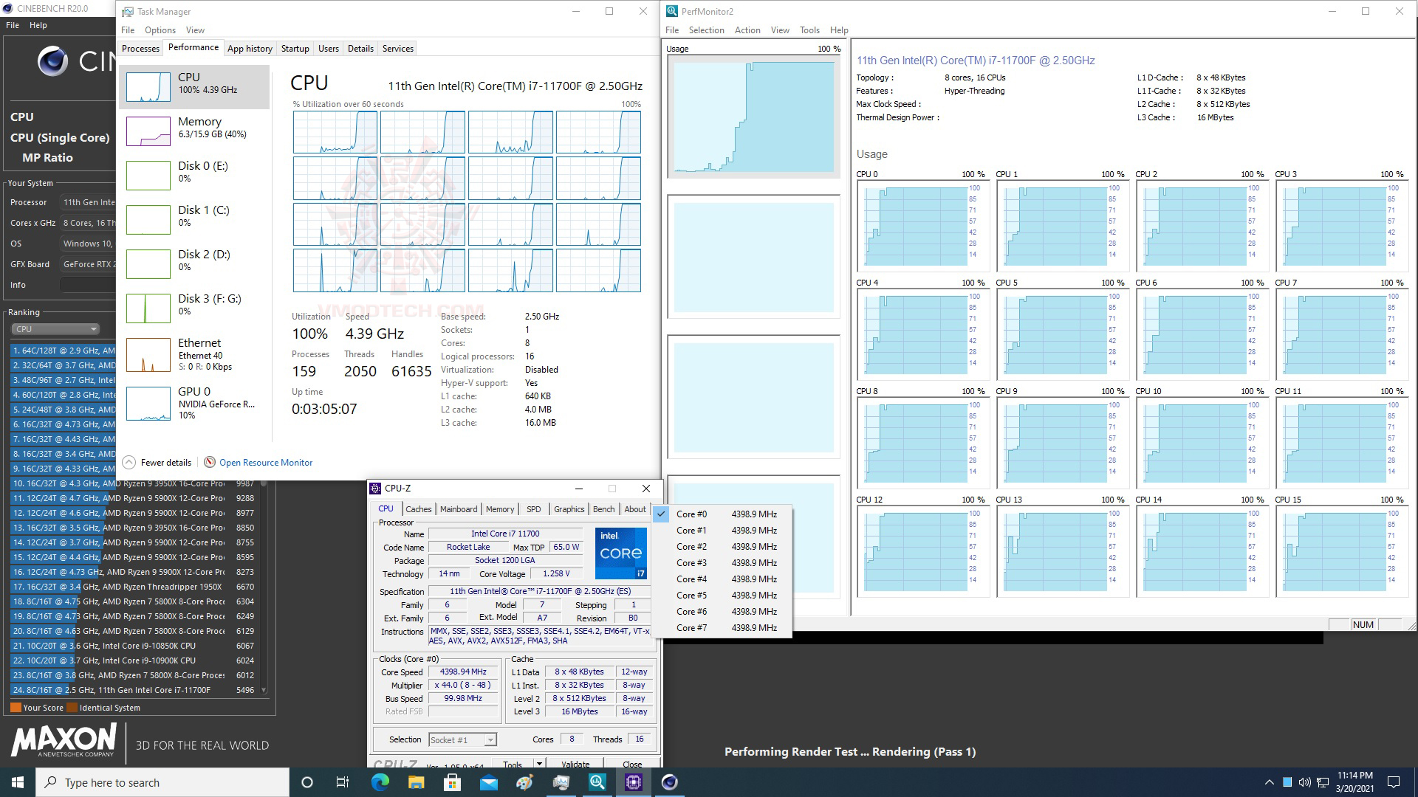The width and height of the screenshot is (1418, 797).
Task: Open PerfMonitor2 Action menu
Action: pyautogui.click(x=747, y=30)
